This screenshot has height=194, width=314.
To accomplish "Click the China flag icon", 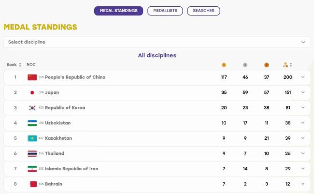I will pos(32,77).
